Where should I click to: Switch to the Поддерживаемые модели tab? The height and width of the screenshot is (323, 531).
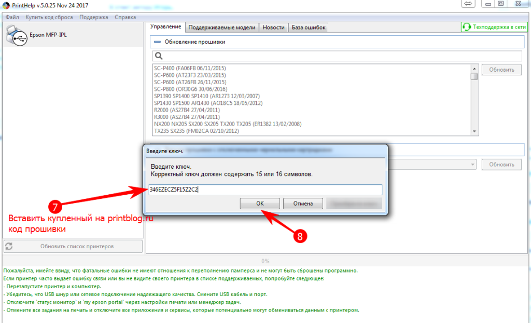pyautogui.click(x=222, y=28)
